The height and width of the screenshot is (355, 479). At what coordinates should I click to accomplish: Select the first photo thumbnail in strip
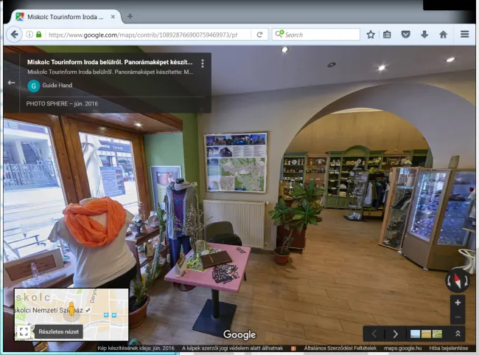[415, 334]
